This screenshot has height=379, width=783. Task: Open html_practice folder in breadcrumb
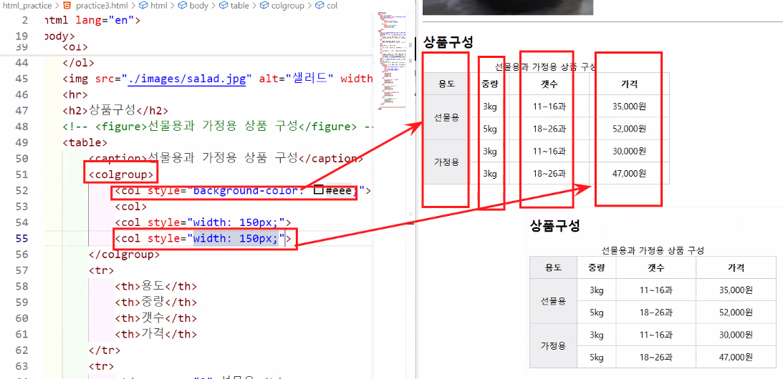pyautogui.click(x=26, y=6)
